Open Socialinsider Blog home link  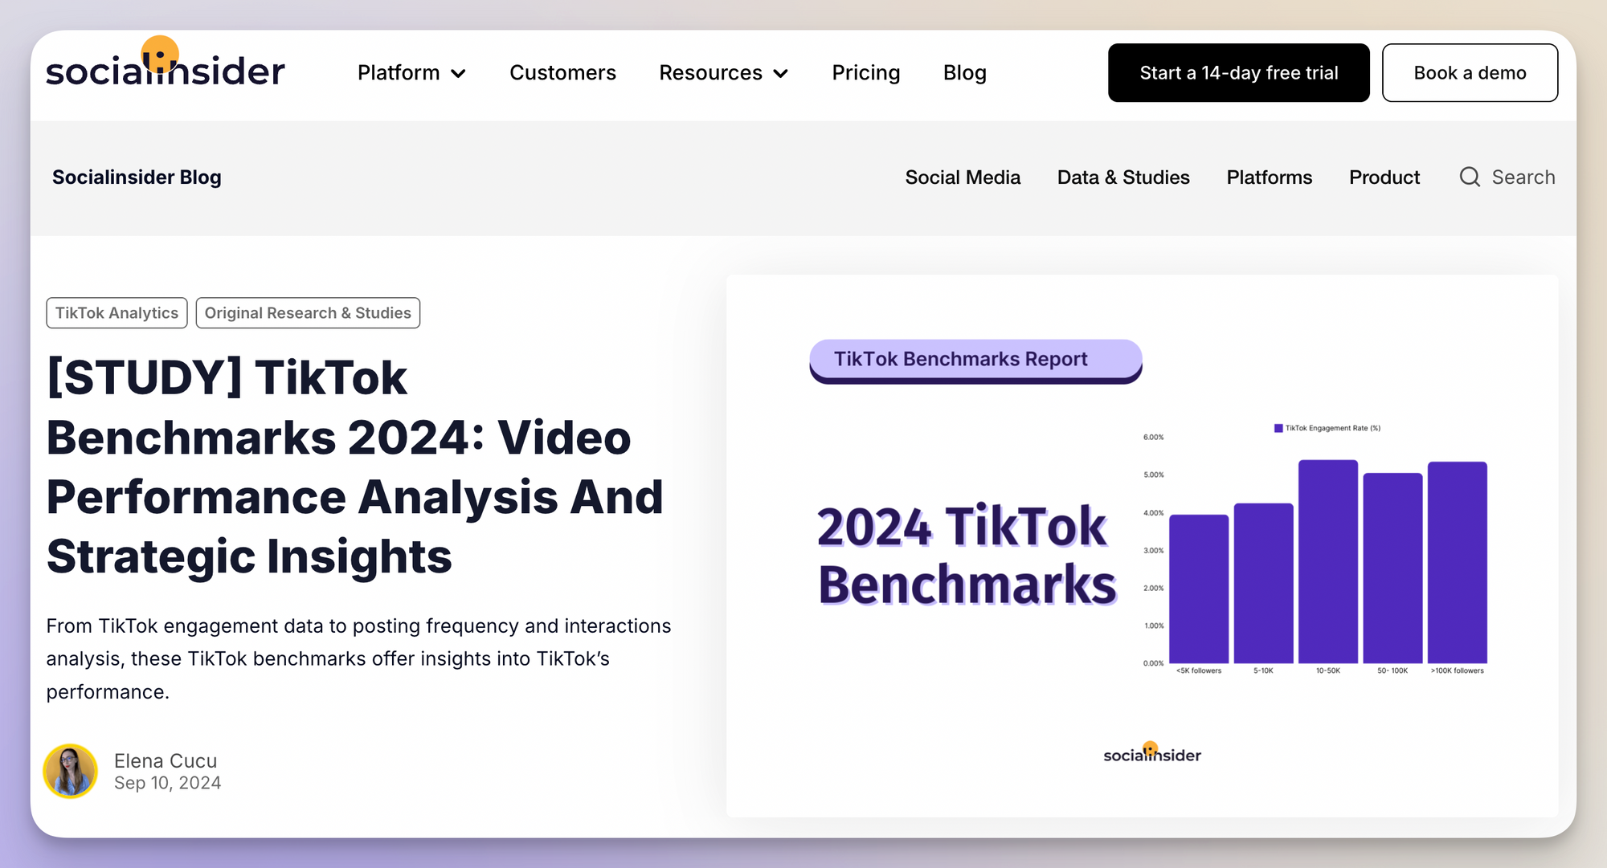(x=137, y=177)
